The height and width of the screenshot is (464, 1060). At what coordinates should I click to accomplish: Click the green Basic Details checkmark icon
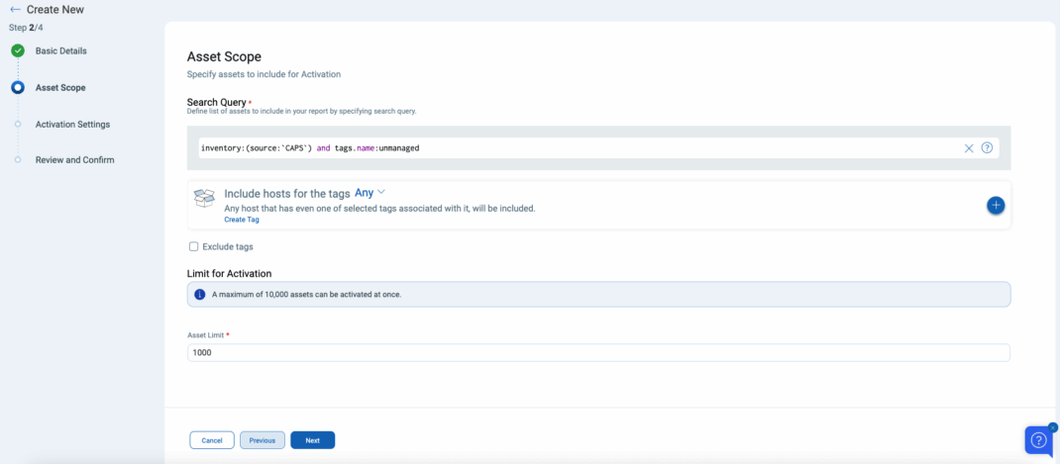[18, 50]
